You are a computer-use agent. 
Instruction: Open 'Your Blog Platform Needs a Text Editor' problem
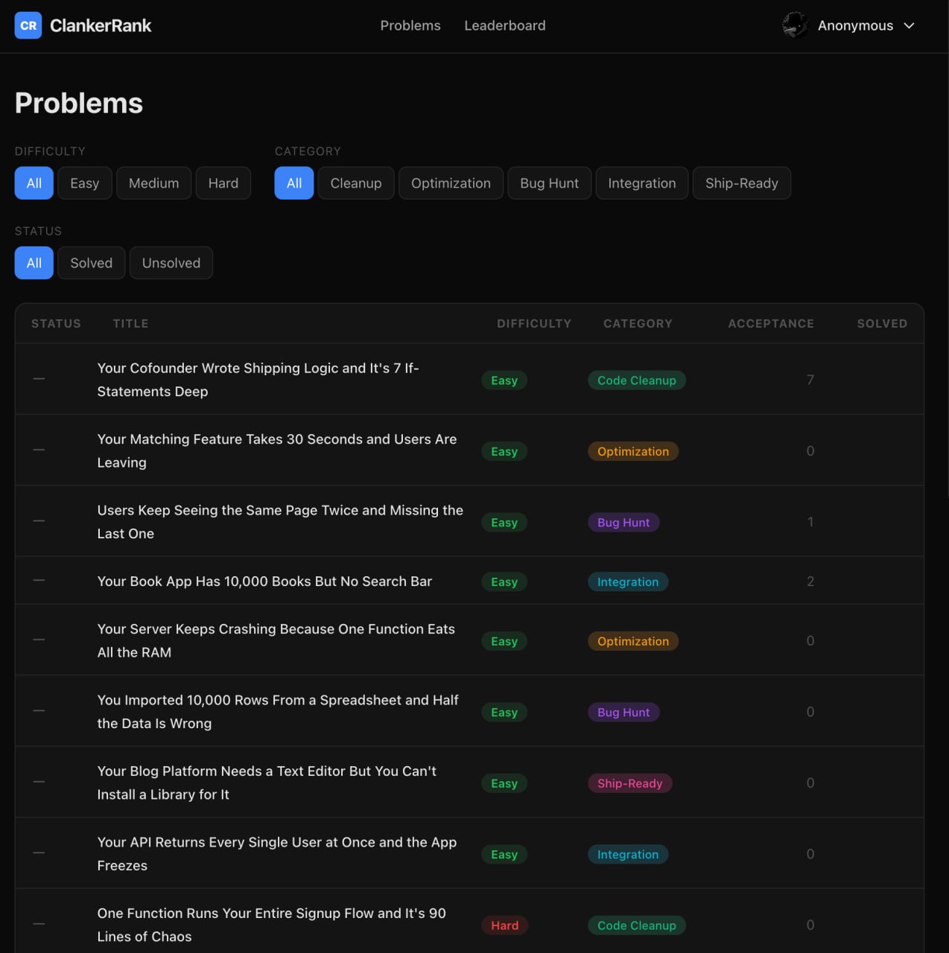coord(267,783)
